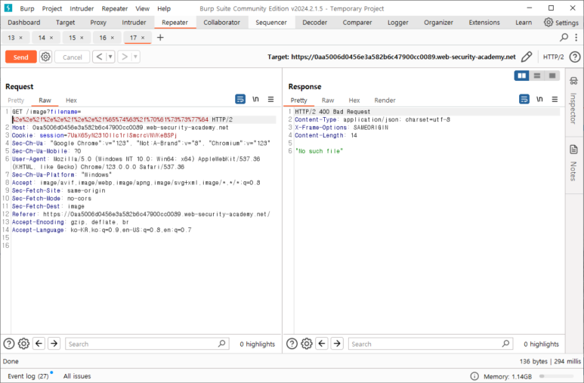This screenshot has width=584, height=383.
Task: Switch to Repeater tab 15
Action: pyautogui.click(x=73, y=38)
